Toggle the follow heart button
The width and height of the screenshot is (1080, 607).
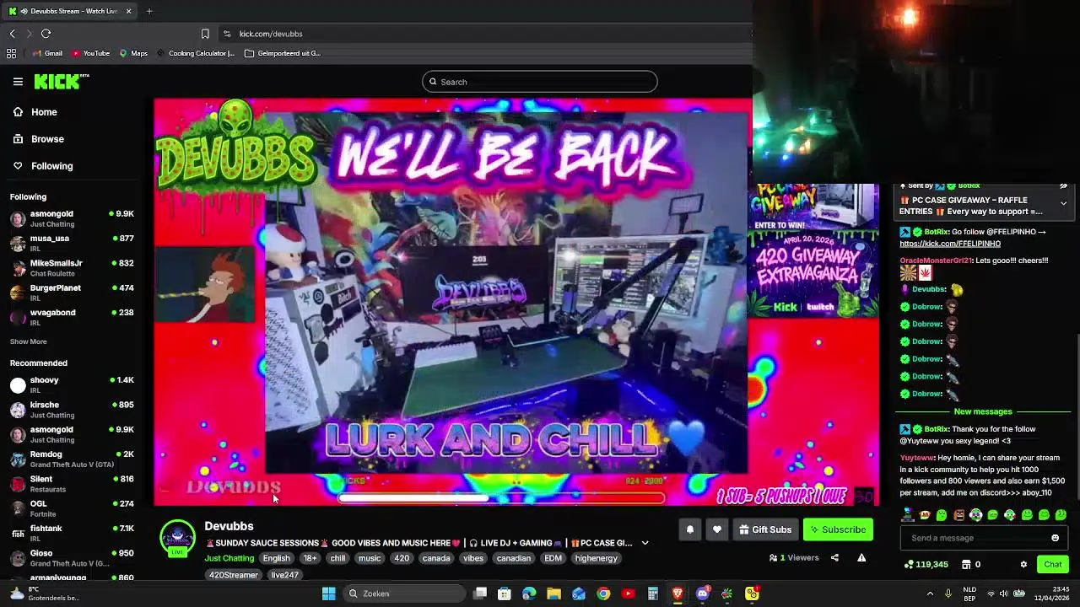(x=717, y=529)
